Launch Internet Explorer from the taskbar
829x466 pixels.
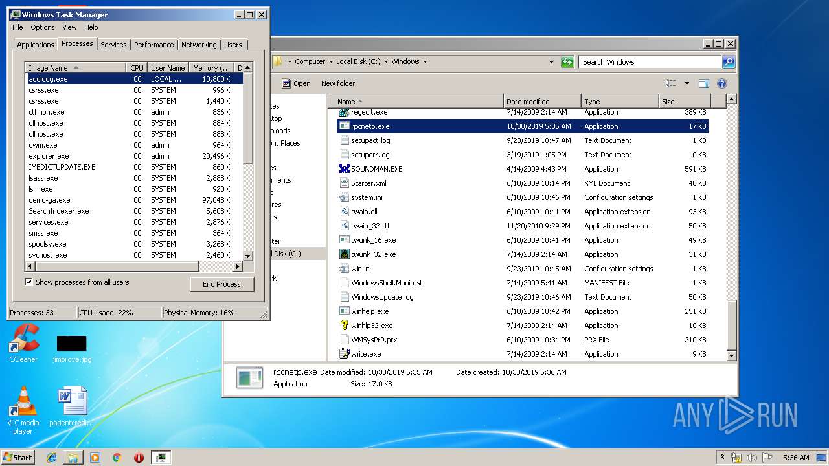pos(52,458)
